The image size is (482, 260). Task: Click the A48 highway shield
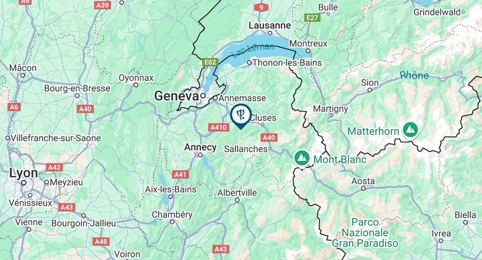(101, 241)
